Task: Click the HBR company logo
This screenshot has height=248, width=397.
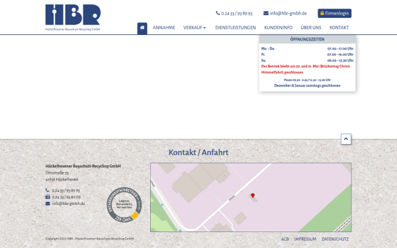Action: pyautogui.click(x=73, y=17)
